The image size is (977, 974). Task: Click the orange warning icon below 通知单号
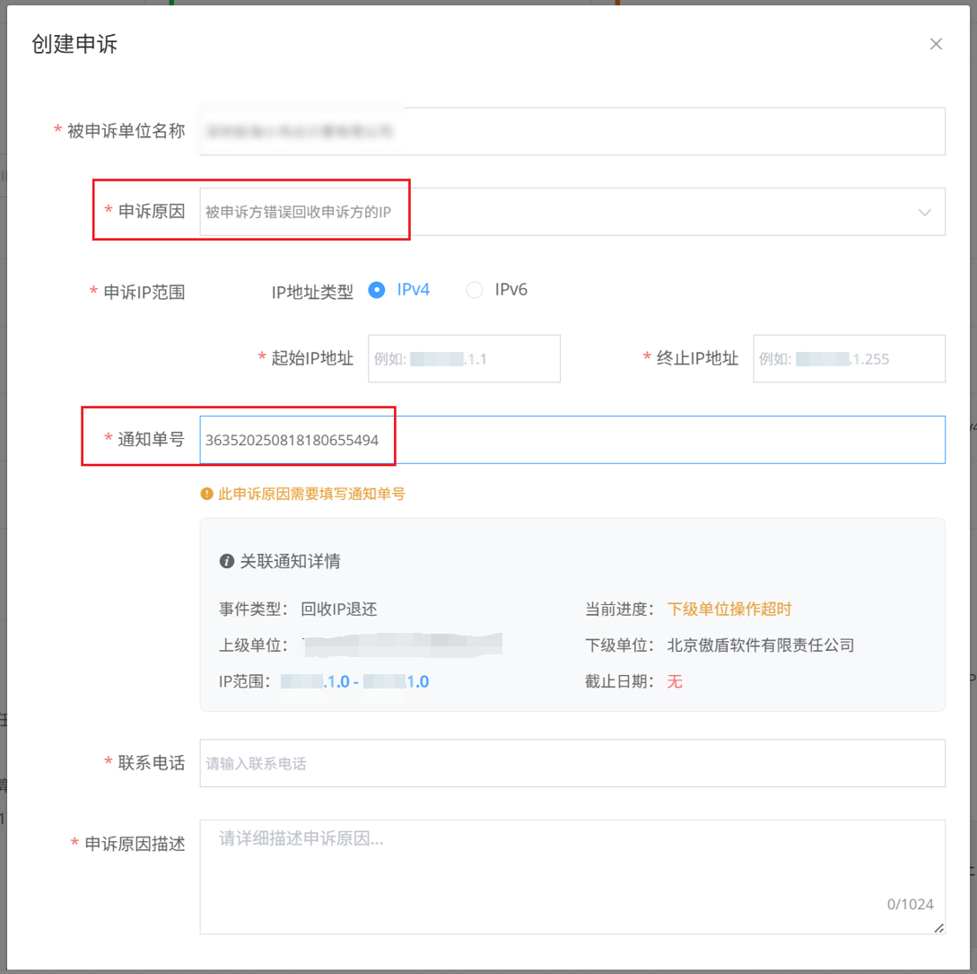tap(206, 494)
